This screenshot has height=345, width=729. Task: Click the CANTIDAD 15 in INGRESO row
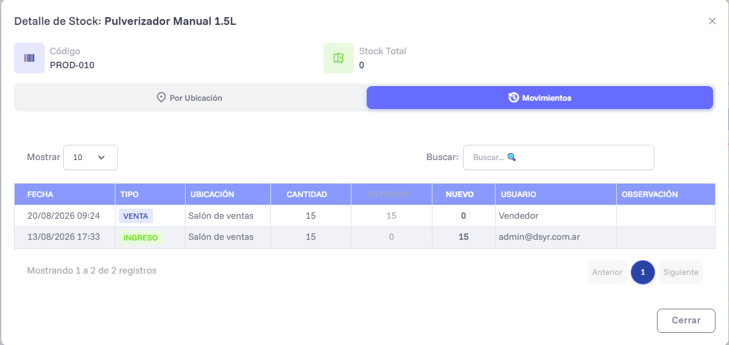[x=311, y=237]
